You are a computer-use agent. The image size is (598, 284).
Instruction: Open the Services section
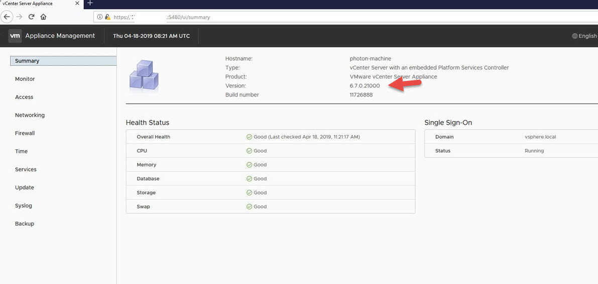(x=26, y=169)
